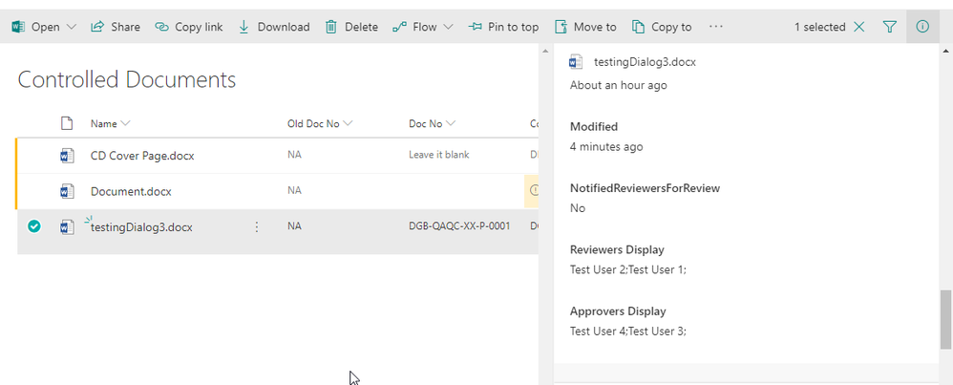Open the filter pane funnel icon
Viewport: 953px width, 385px height.
coord(889,27)
